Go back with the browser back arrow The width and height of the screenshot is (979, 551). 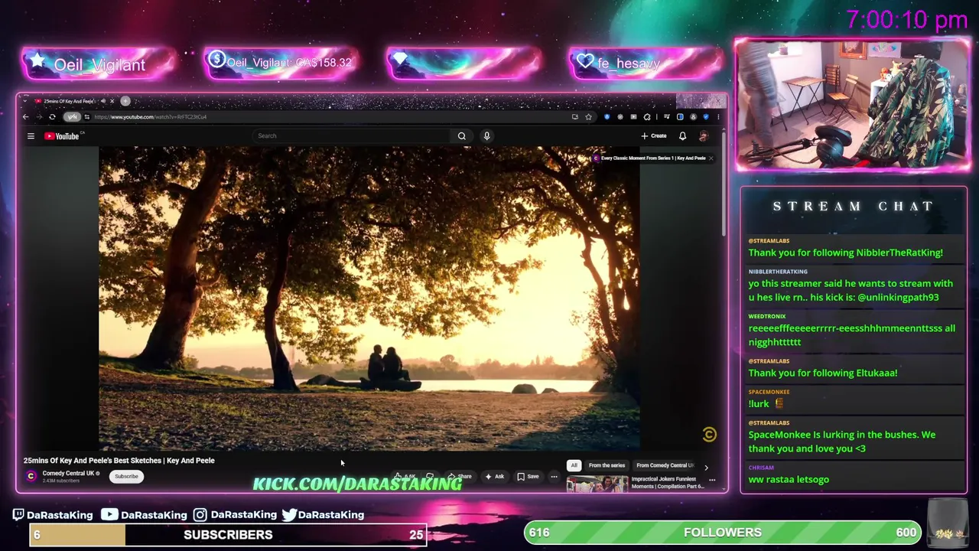tap(25, 117)
